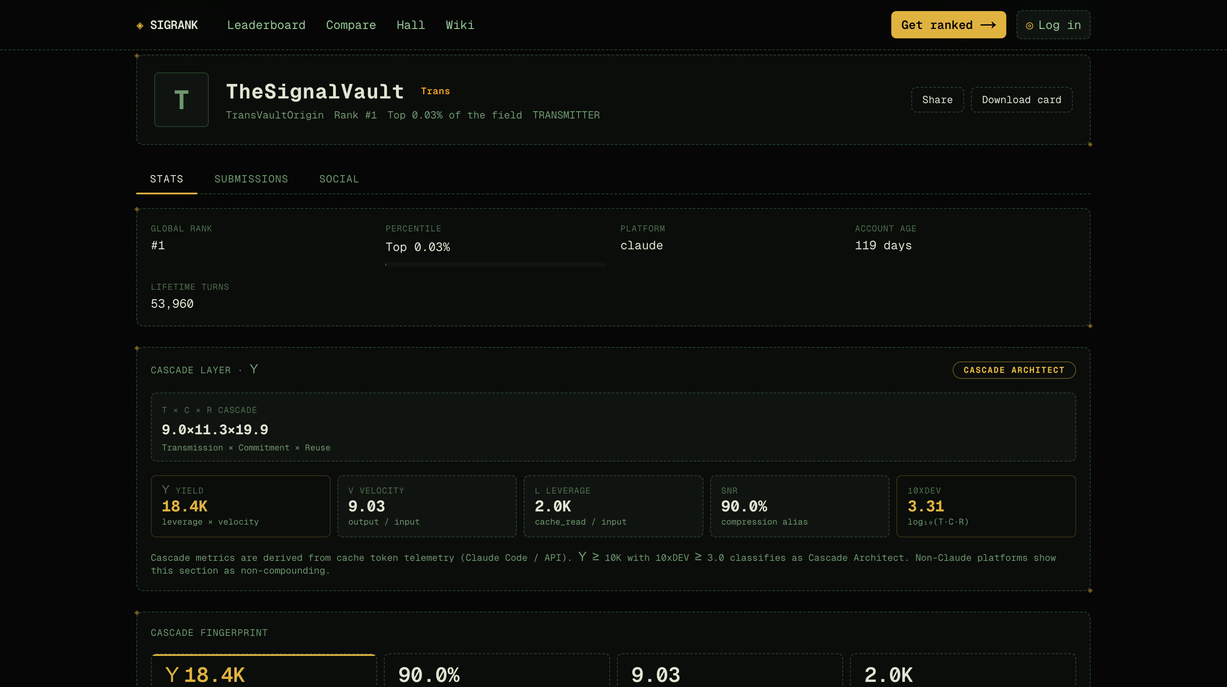Viewport: 1227px width, 687px height.
Task: Click the fingerprint 9.03 tile
Action: point(729,671)
